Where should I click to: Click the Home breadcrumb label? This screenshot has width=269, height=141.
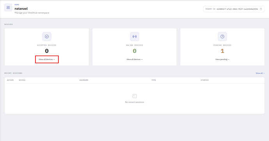point(17,5)
